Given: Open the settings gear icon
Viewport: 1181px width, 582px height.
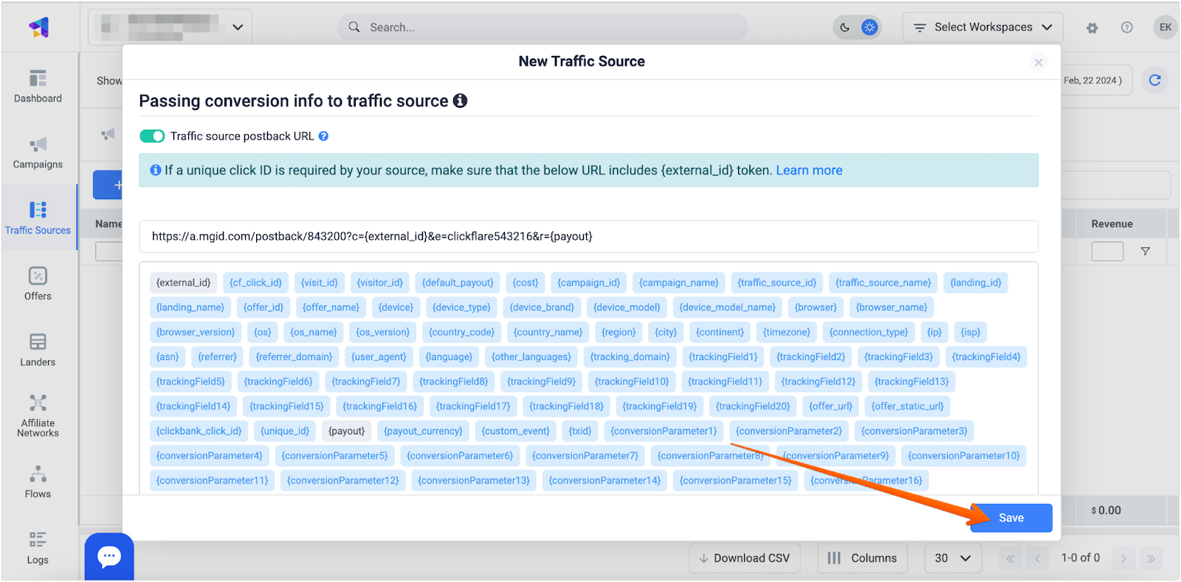Looking at the screenshot, I should [x=1092, y=28].
